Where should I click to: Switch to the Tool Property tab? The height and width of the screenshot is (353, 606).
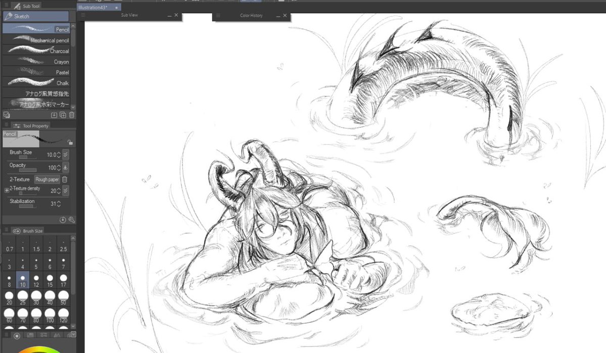pyautogui.click(x=31, y=126)
